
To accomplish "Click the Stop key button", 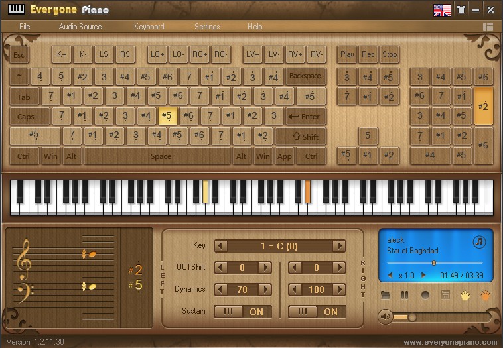I will [x=390, y=54].
